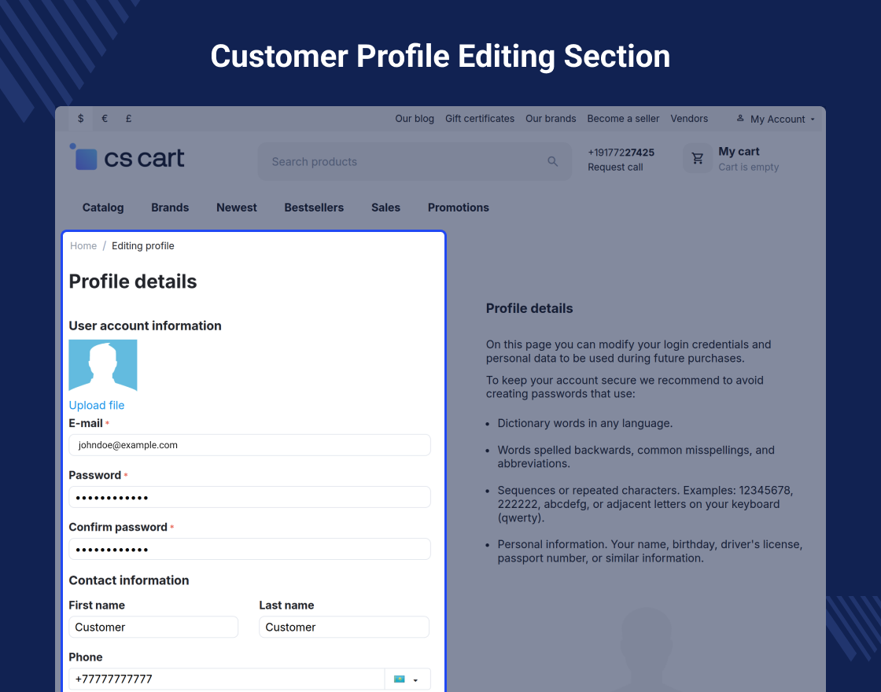Switch currency to euro
Image resolution: width=881 pixels, height=692 pixels.
[x=105, y=119]
